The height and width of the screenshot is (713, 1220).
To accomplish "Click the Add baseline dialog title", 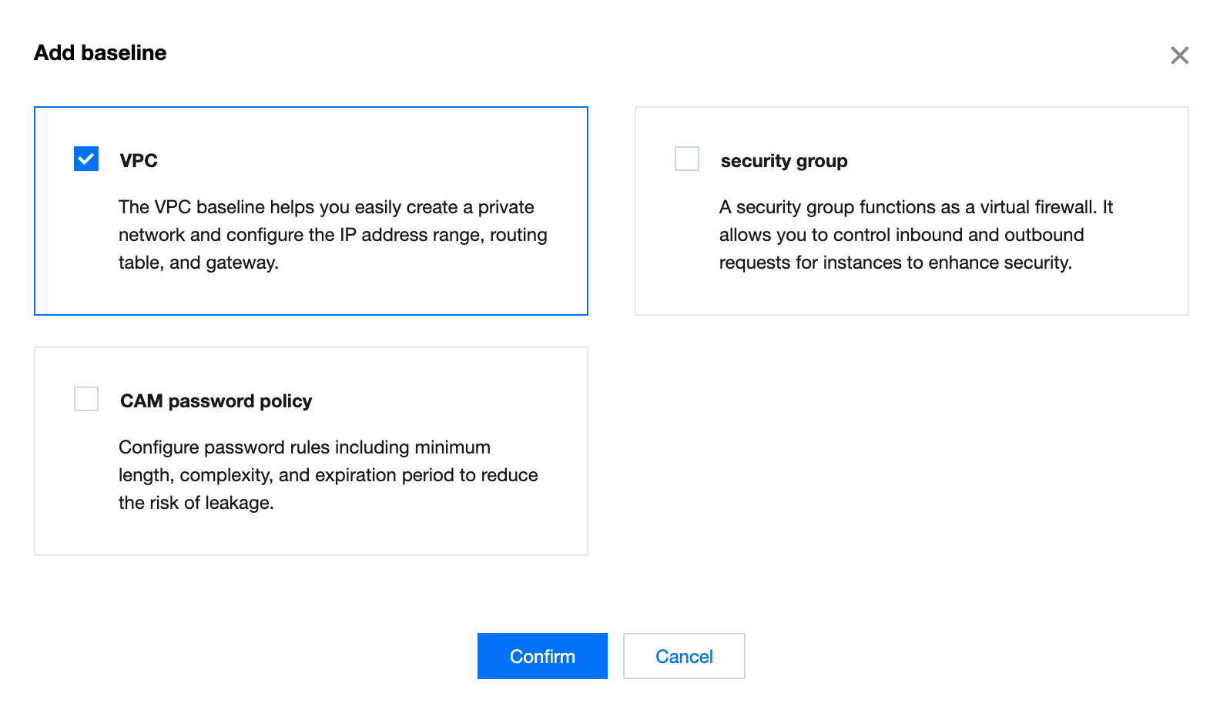I will pos(100,52).
